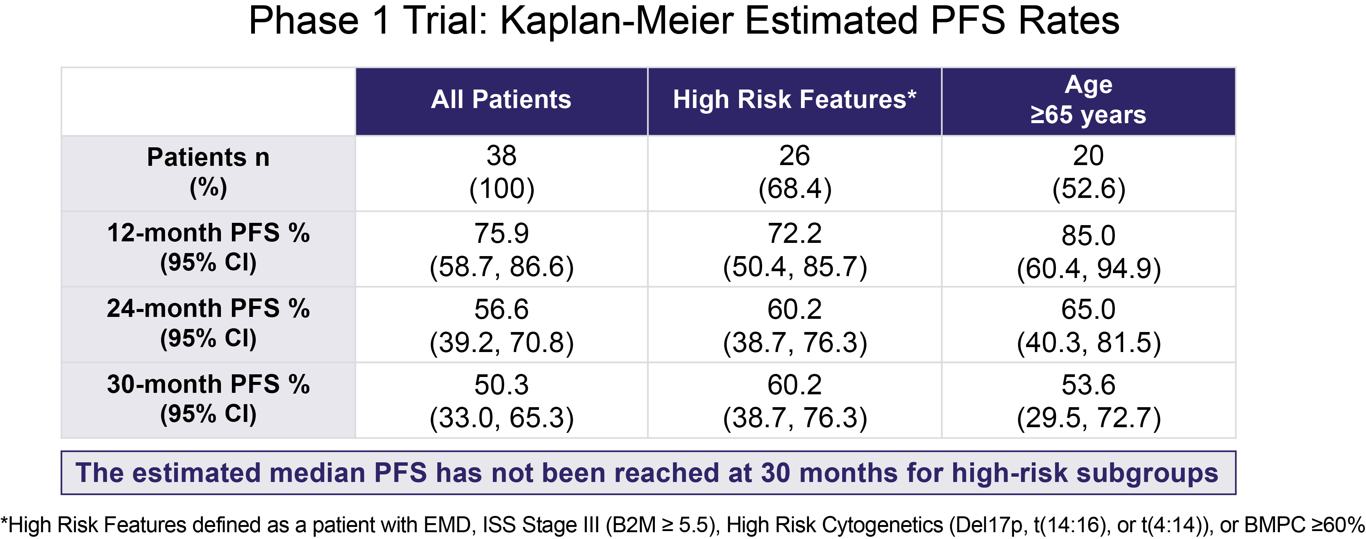Click the slide title about Kaplan-Meier PFS Rates
The width and height of the screenshot is (1366, 539).
pos(683,21)
